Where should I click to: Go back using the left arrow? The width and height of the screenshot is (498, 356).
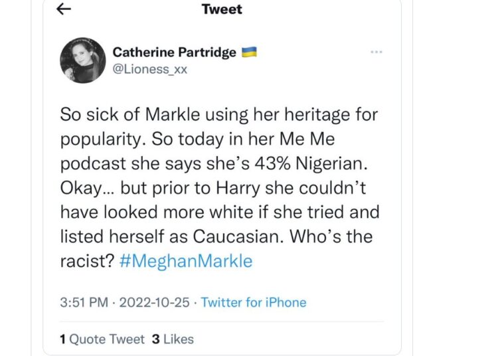[x=64, y=9]
